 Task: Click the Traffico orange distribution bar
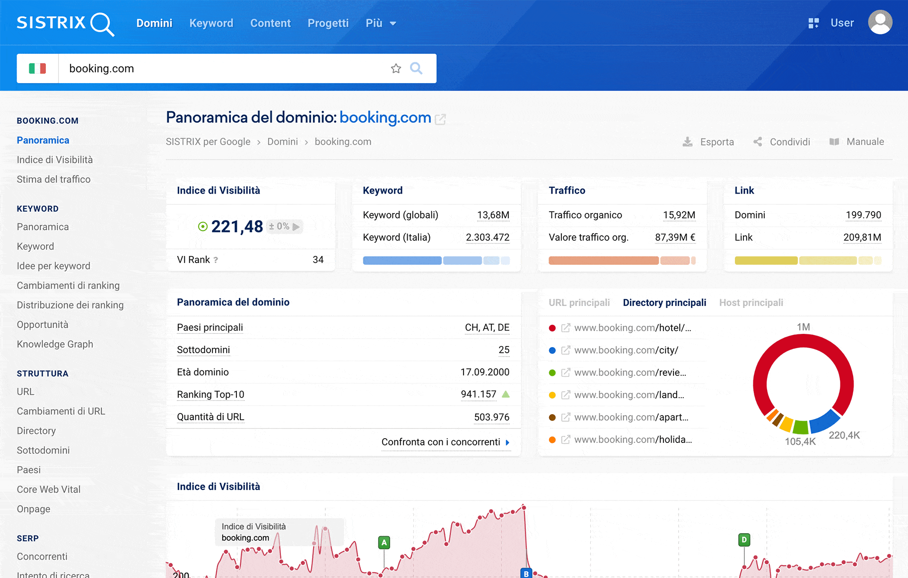pos(622,261)
